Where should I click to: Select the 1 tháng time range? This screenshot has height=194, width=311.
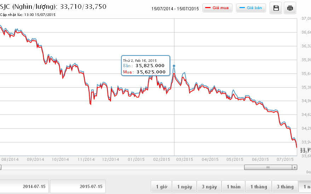point(258,187)
